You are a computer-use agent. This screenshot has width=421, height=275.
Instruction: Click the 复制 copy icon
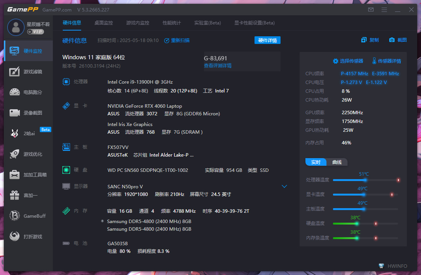tap(364, 40)
